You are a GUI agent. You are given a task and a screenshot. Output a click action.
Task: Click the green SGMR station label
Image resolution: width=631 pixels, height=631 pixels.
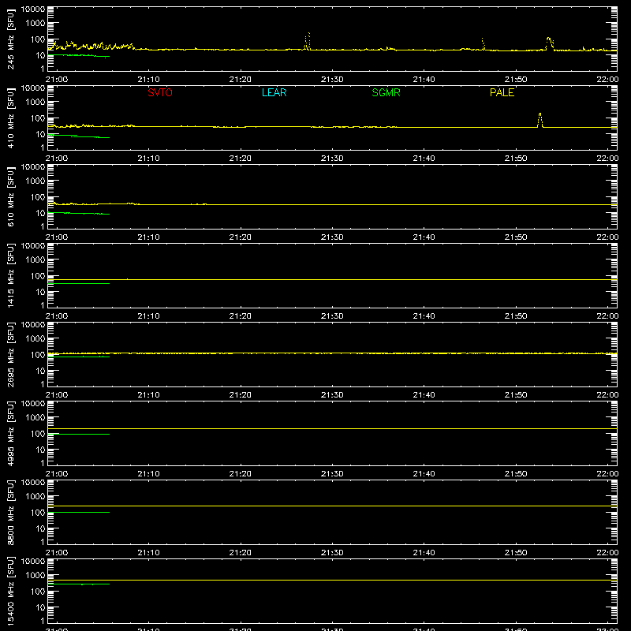coord(386,92)
